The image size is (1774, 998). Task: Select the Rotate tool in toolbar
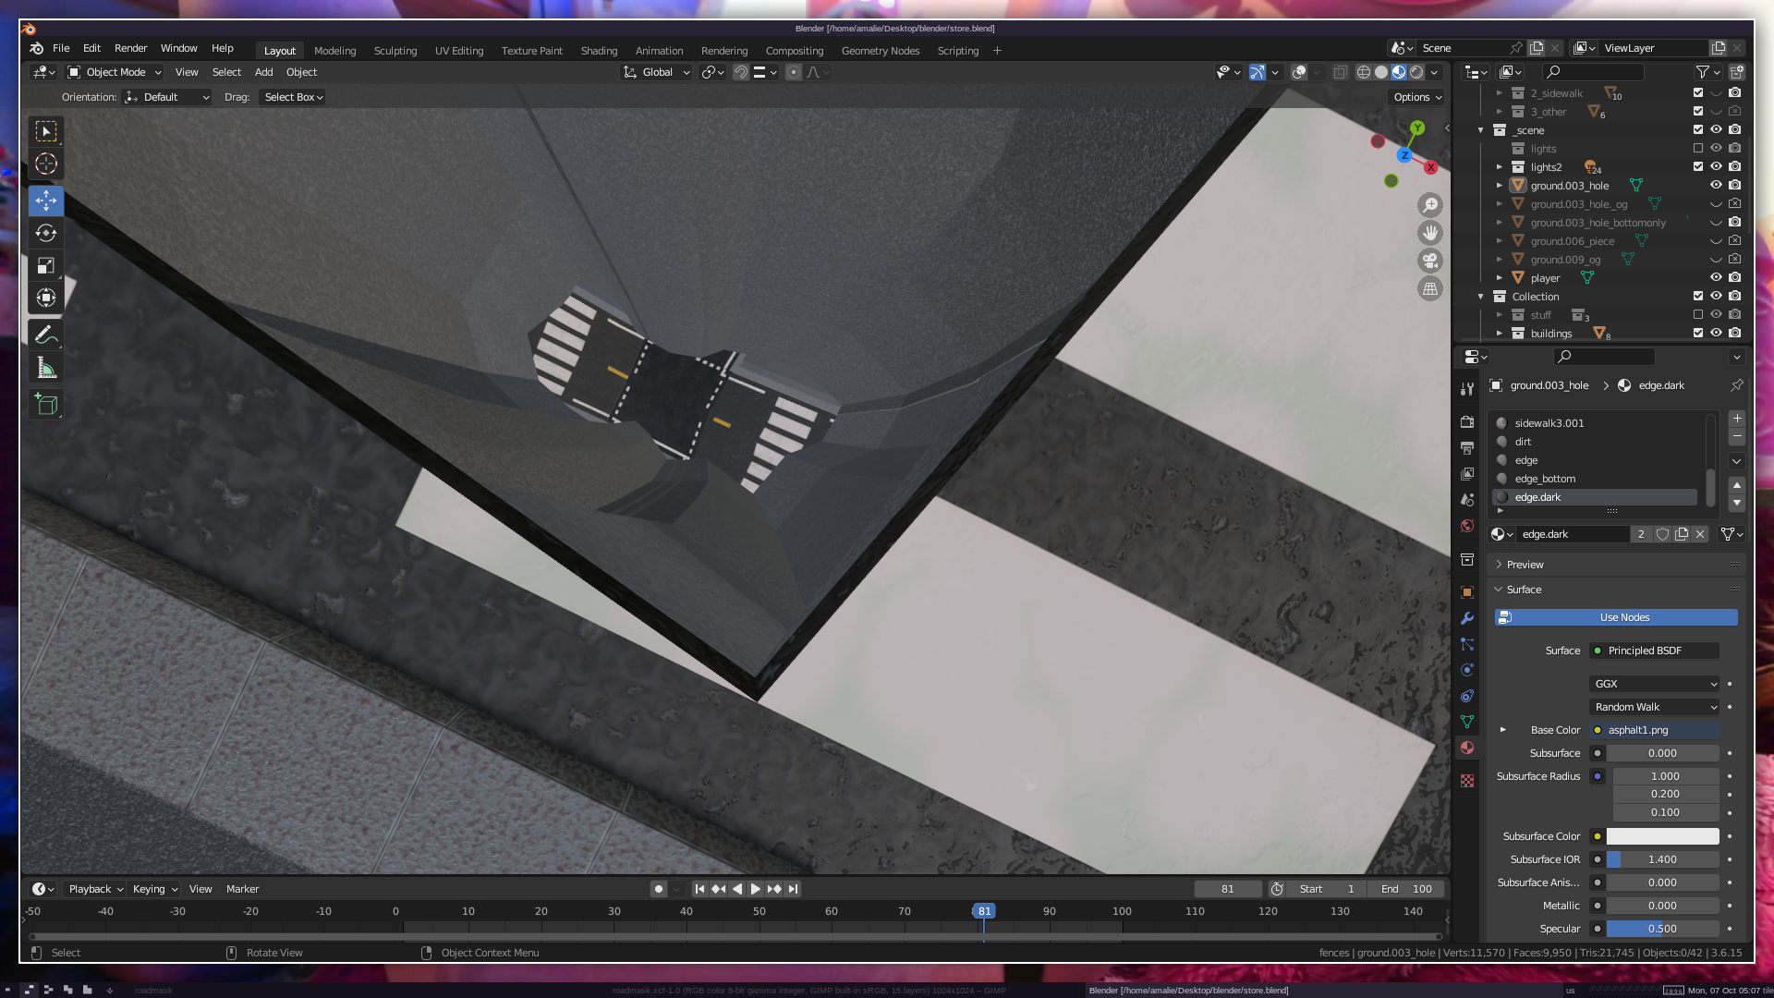click(x=45, y=233)
